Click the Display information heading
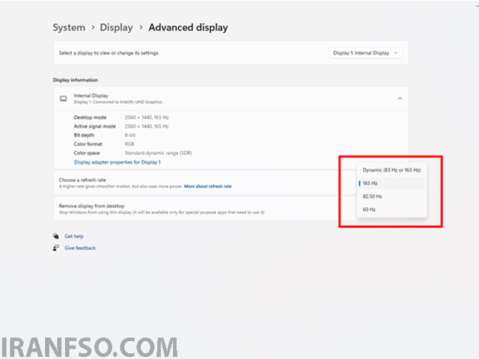Image resolution: width=479 pixels, height=359 pixels. pyautogui.click(x=75, y=80)
